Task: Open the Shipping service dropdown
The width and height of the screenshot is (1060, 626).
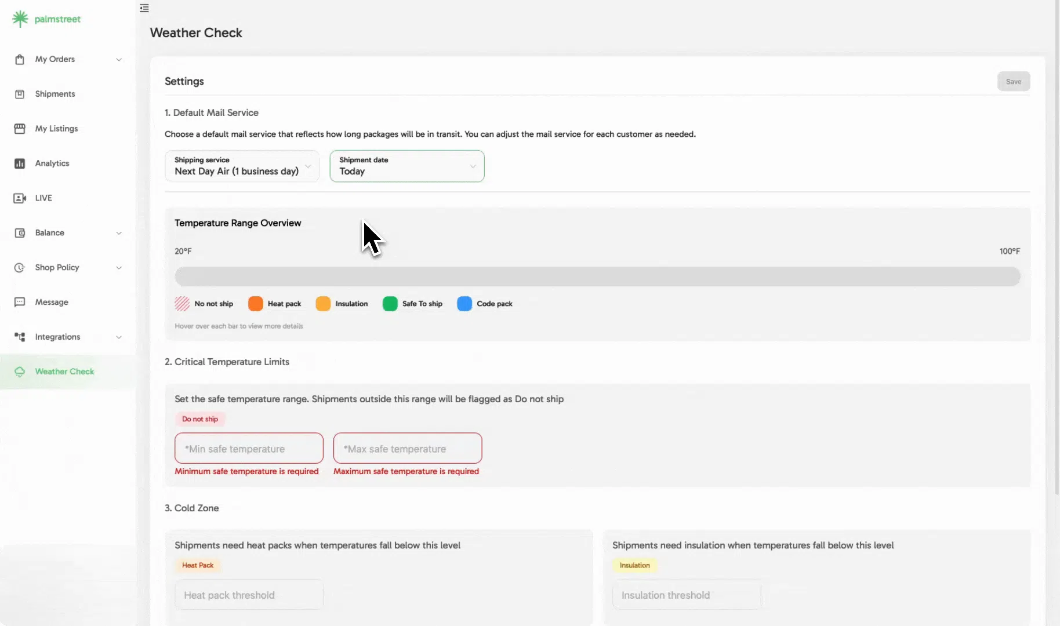Action: point(242,166)
